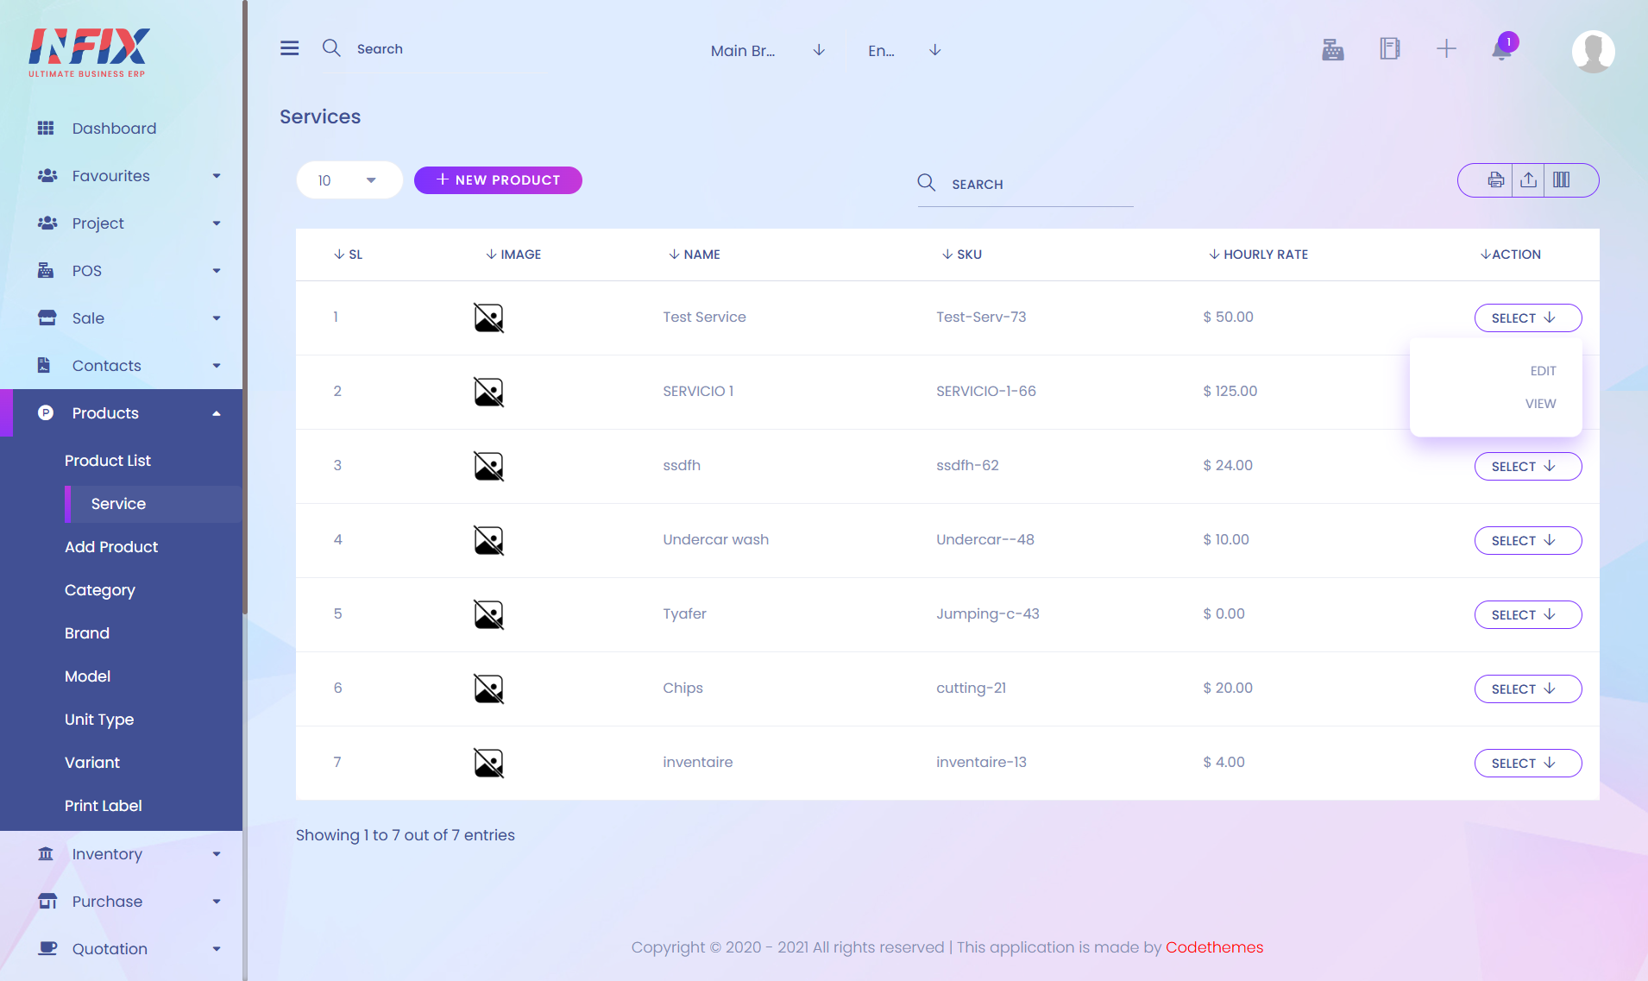Sort table by NAME column header
The image size is (1648, 981).
695,255
